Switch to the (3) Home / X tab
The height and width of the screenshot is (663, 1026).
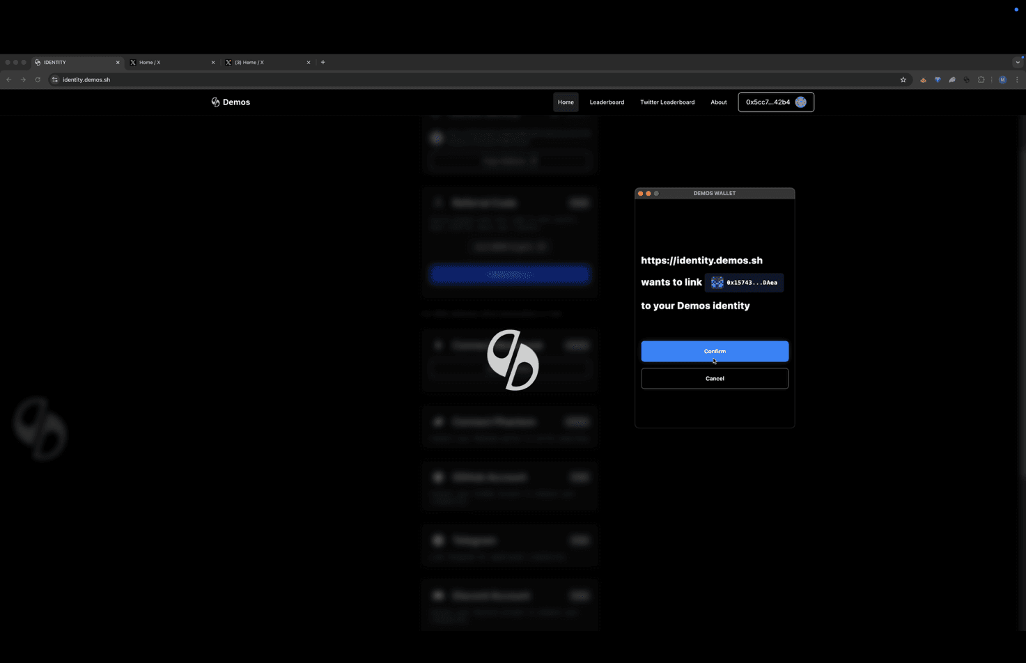coord(258,62)
